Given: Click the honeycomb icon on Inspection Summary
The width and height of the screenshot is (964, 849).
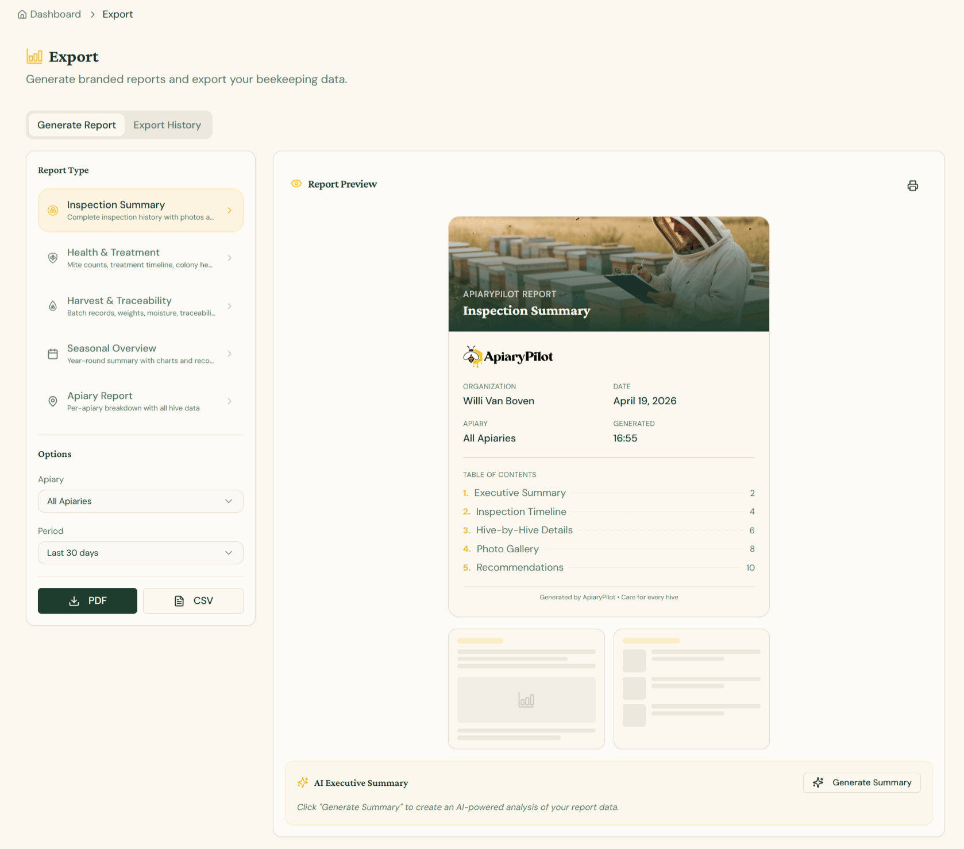Looking at the screenshot, I should [x=53, y=211].
